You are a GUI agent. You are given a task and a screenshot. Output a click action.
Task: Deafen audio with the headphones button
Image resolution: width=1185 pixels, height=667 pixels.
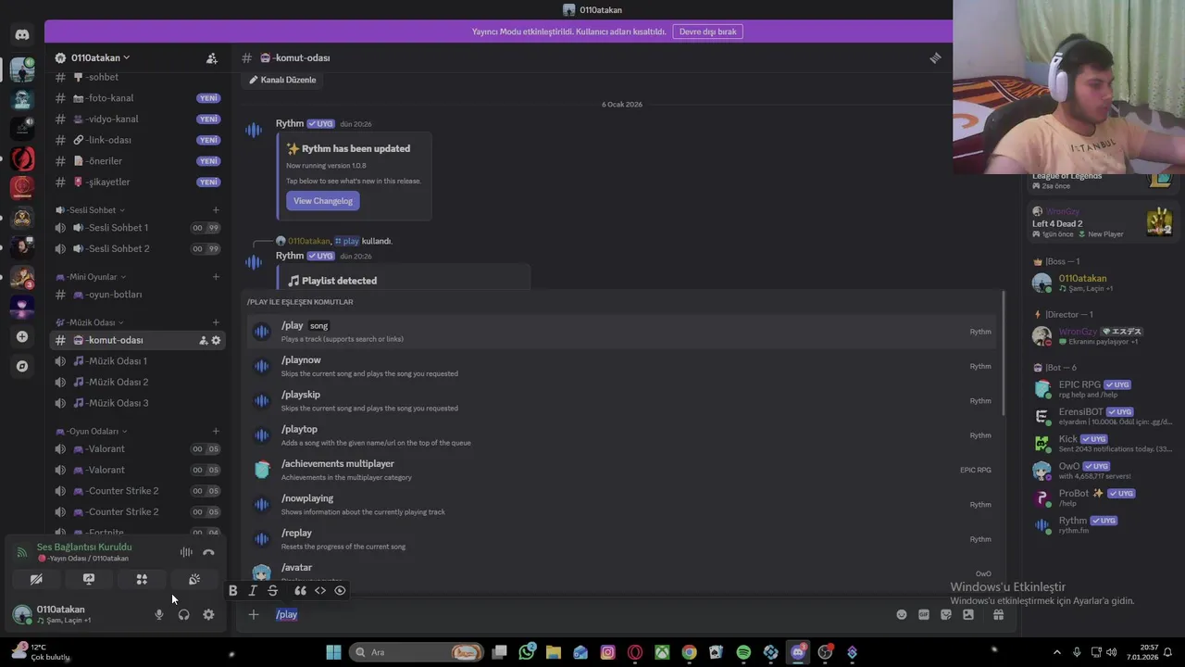click(183, 614)
